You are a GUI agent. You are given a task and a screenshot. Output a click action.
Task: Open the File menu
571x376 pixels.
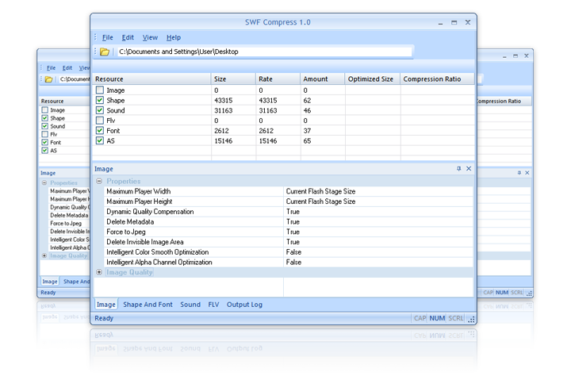pyautogui.click(x=107, y=37)
